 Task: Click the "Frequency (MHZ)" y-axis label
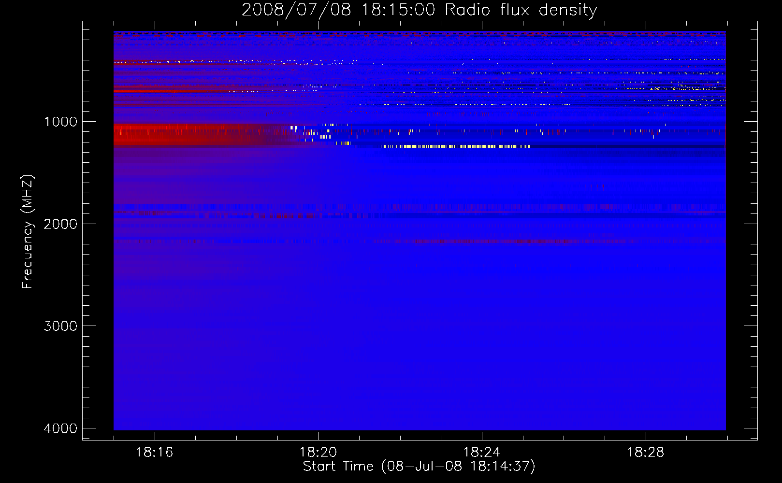click(x=28, y=232)
